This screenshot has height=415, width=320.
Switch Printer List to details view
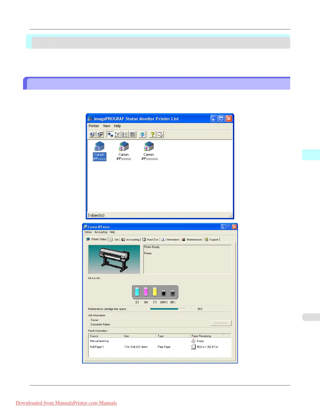pyautogui.click(x=132, y=134)
